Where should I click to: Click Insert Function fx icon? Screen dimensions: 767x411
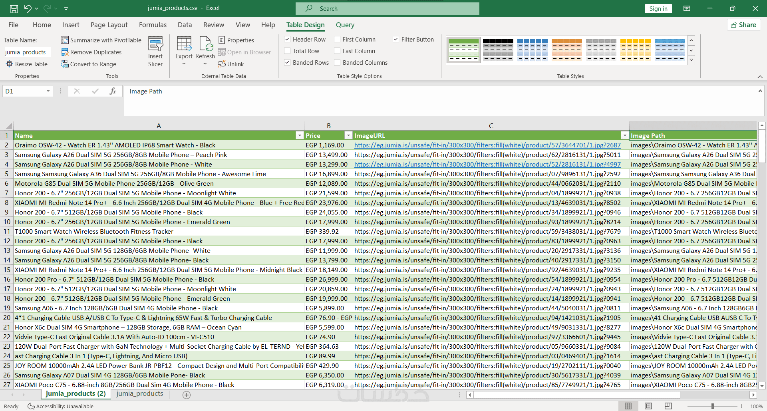[x=113, y=91]
